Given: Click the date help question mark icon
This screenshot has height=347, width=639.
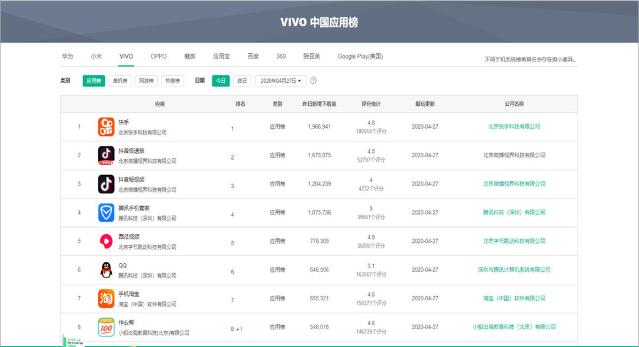Looking at the screenshot, I should [314, 80].
